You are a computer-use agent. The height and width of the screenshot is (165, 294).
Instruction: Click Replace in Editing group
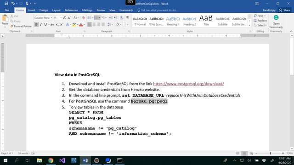pyautogui.click(x=260, y=21)
